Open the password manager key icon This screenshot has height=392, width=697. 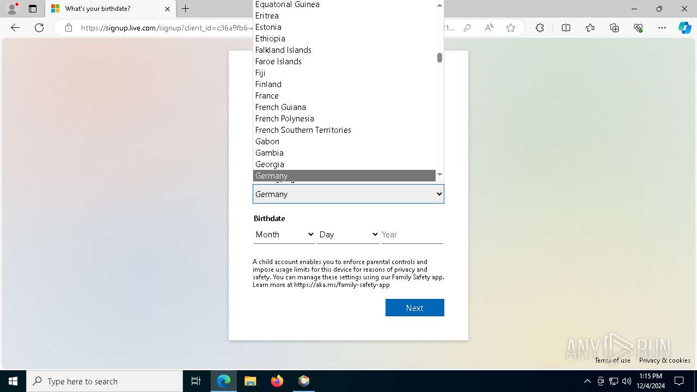coord(467,28)
